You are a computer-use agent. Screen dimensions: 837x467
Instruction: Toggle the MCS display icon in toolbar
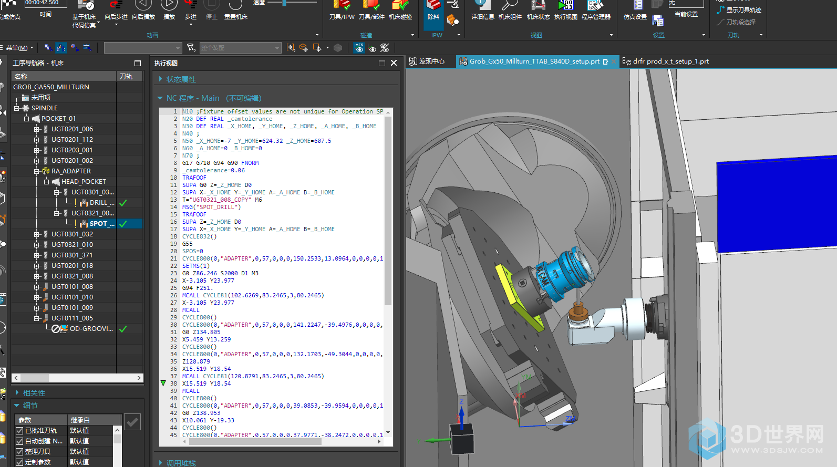pyautogui.click(x=359, y=48)
